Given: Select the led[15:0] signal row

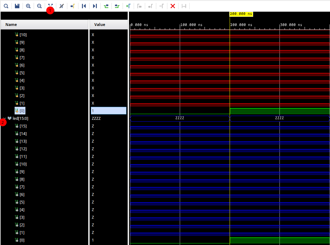Looking at the screenshot, I should [20, 119].
